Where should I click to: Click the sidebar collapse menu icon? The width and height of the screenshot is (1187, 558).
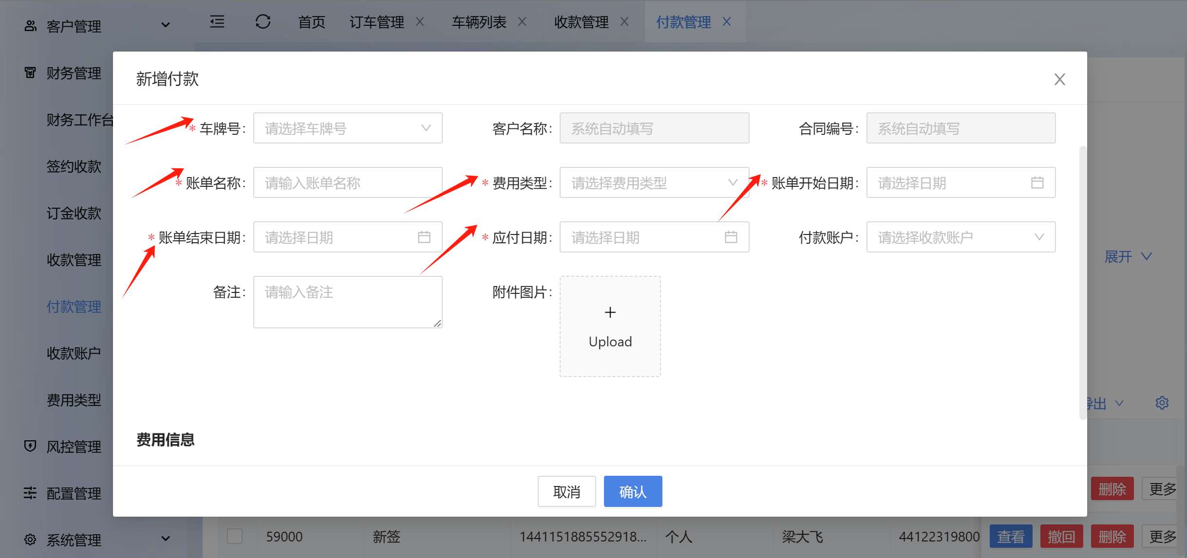coord(217,22)
